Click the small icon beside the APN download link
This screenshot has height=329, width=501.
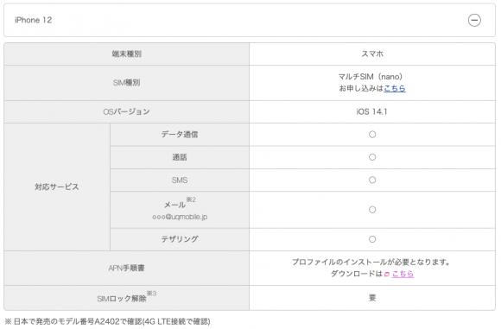coord(387,274)
